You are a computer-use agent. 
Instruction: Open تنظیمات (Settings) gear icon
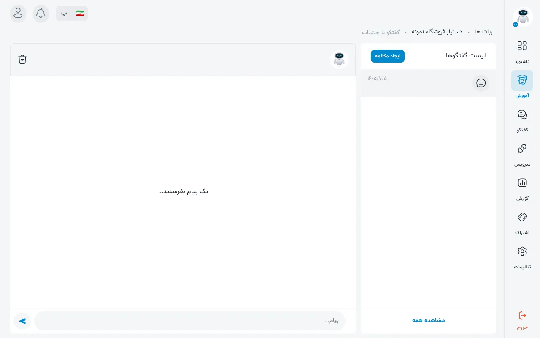(x=522, y=251)
